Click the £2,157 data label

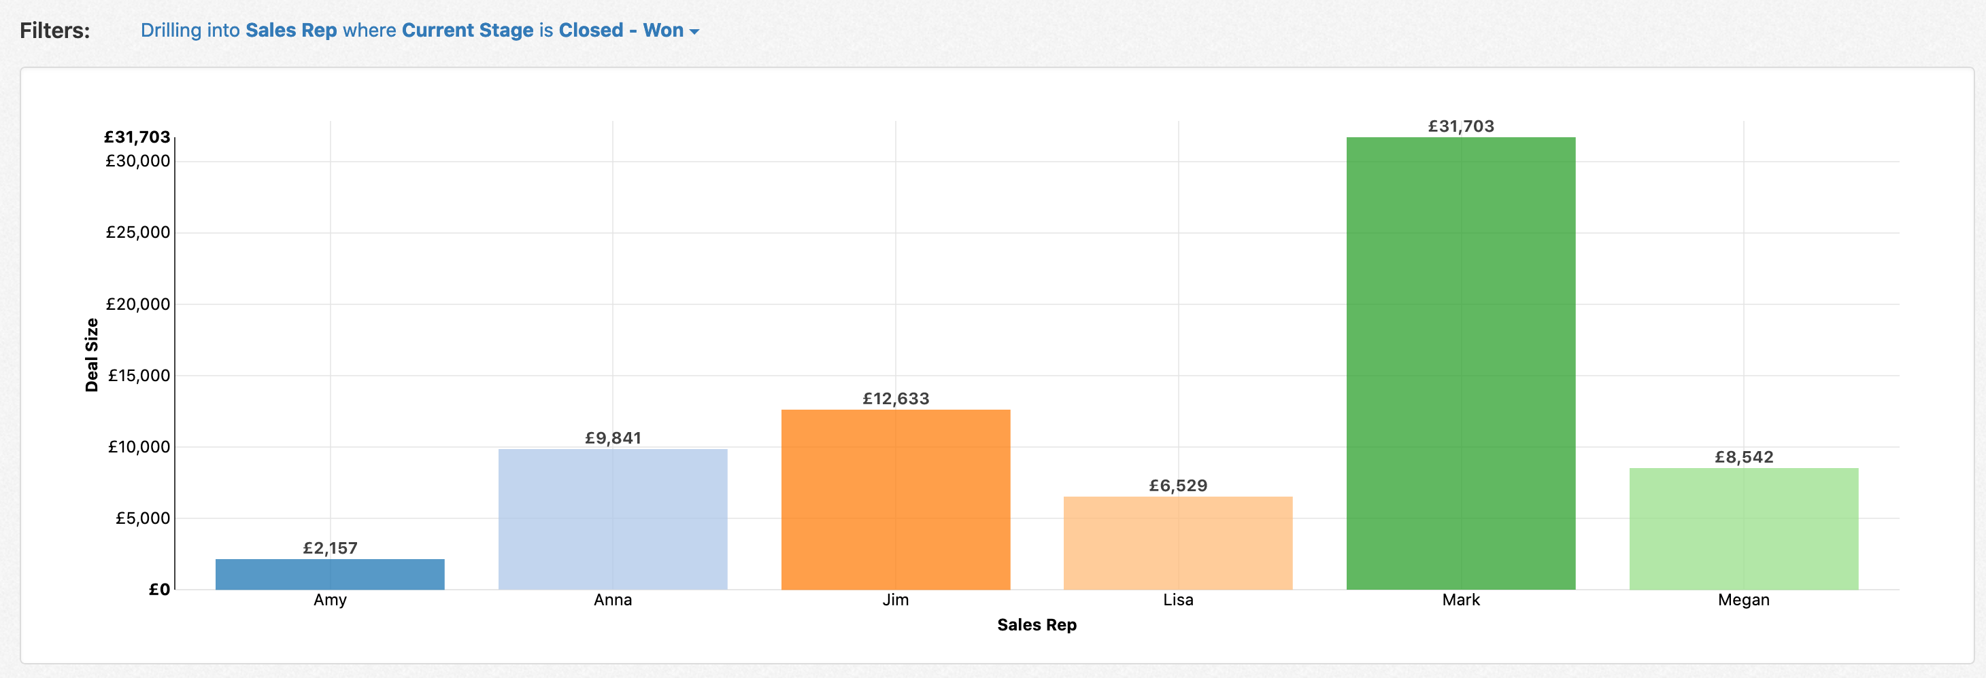pyautogui.click(x=330, y=548)
